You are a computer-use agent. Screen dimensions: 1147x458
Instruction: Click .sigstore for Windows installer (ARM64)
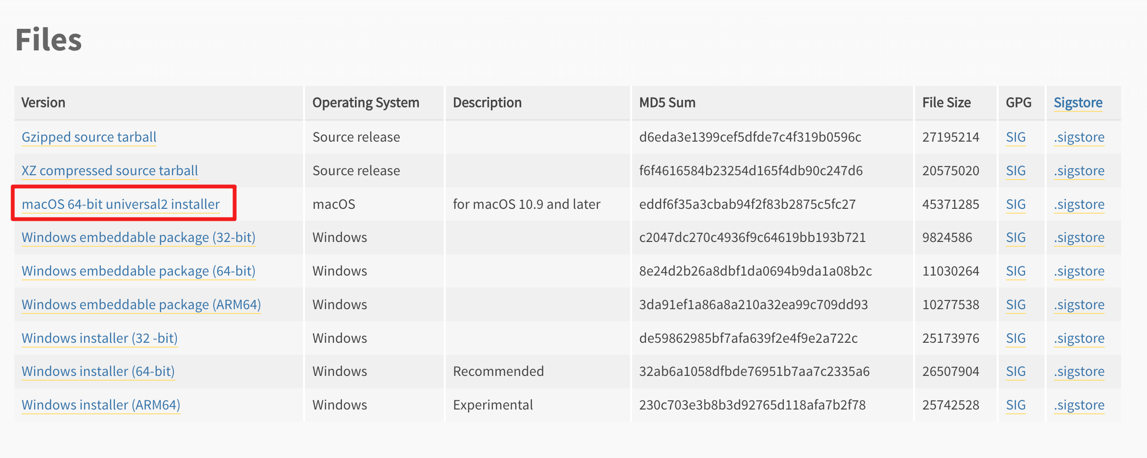point(1079,405)
